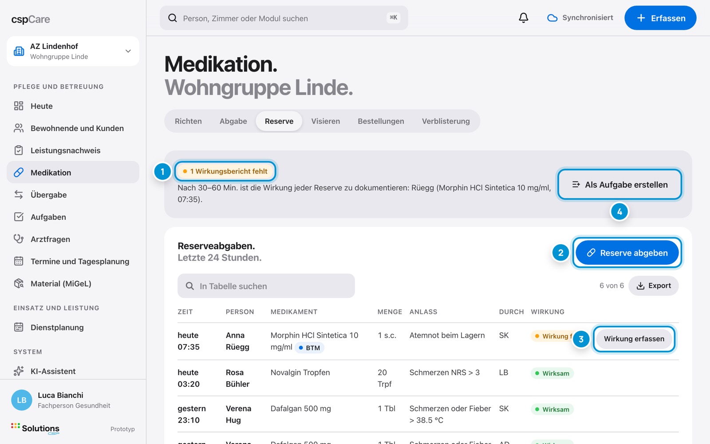This screenshot has width=710, height=444.
Task: Focus the In Tabelle suchen field
Action: (266, 286)
